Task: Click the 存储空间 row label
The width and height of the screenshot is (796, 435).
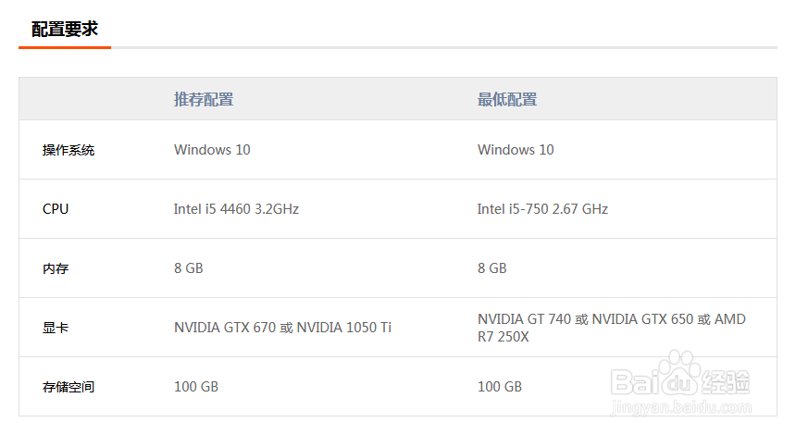Action: coord(68,387)
